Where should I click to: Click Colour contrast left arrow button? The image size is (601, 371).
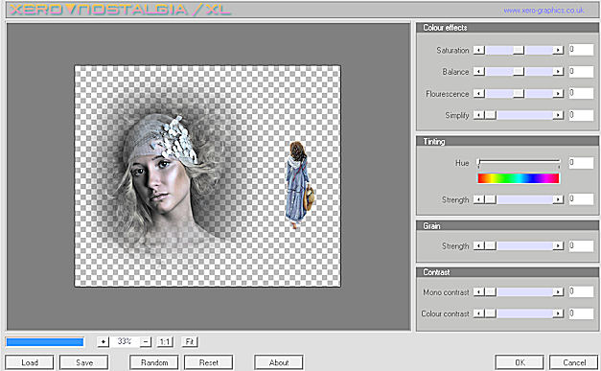tap(478, 313)
